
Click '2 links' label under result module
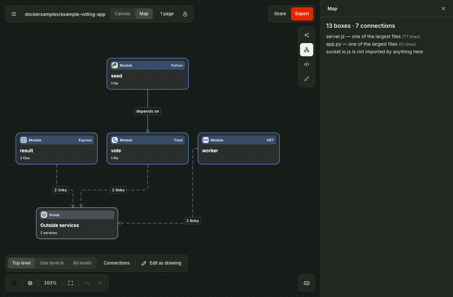click(61, 190)
